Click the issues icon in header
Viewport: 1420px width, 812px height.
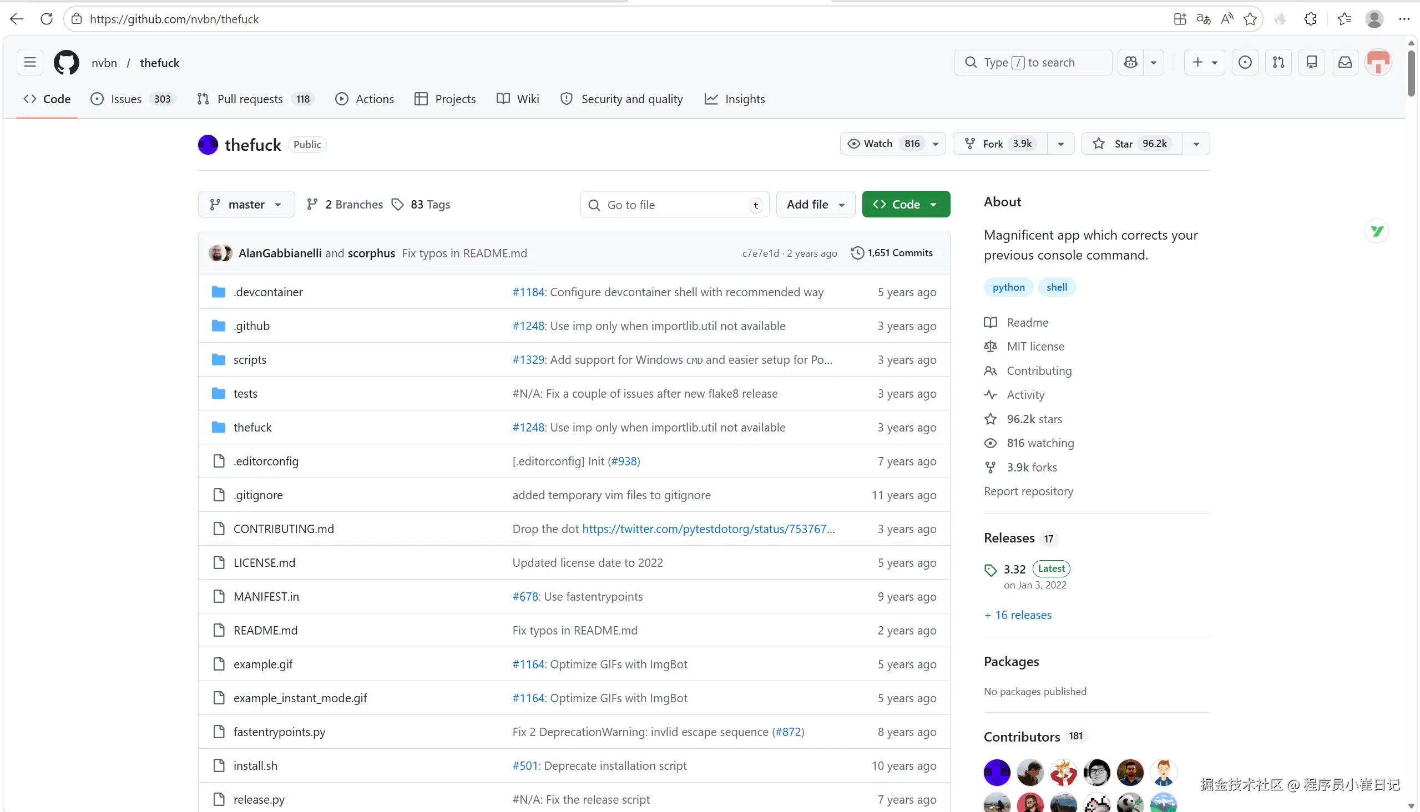point(1245,63)
